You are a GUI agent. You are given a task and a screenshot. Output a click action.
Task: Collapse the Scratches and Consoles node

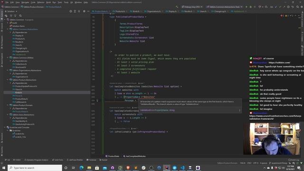[5, 127]
